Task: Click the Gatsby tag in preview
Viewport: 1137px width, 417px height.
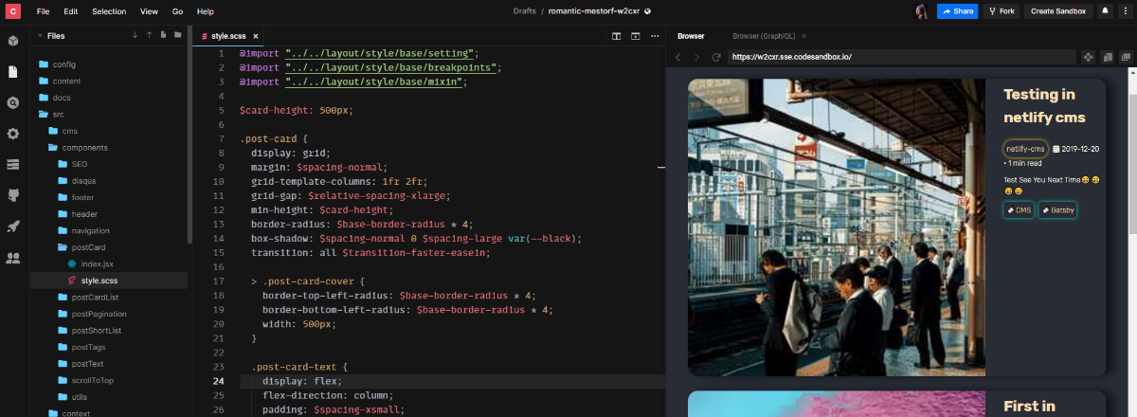Action: [1058, 209]
